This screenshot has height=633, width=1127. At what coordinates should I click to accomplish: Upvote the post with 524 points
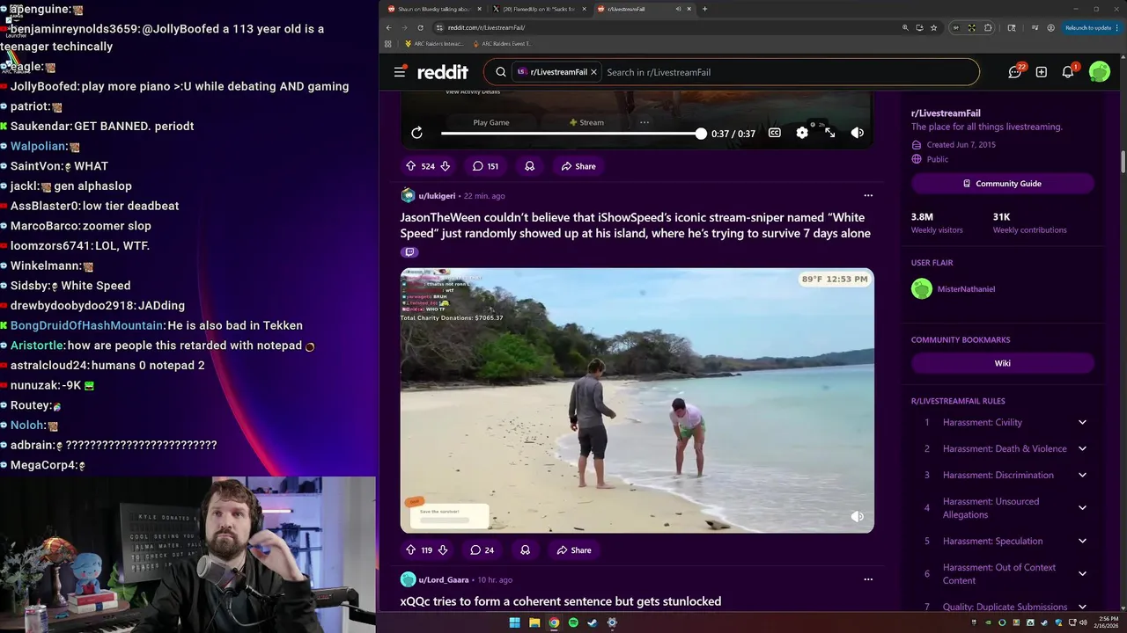410,166
